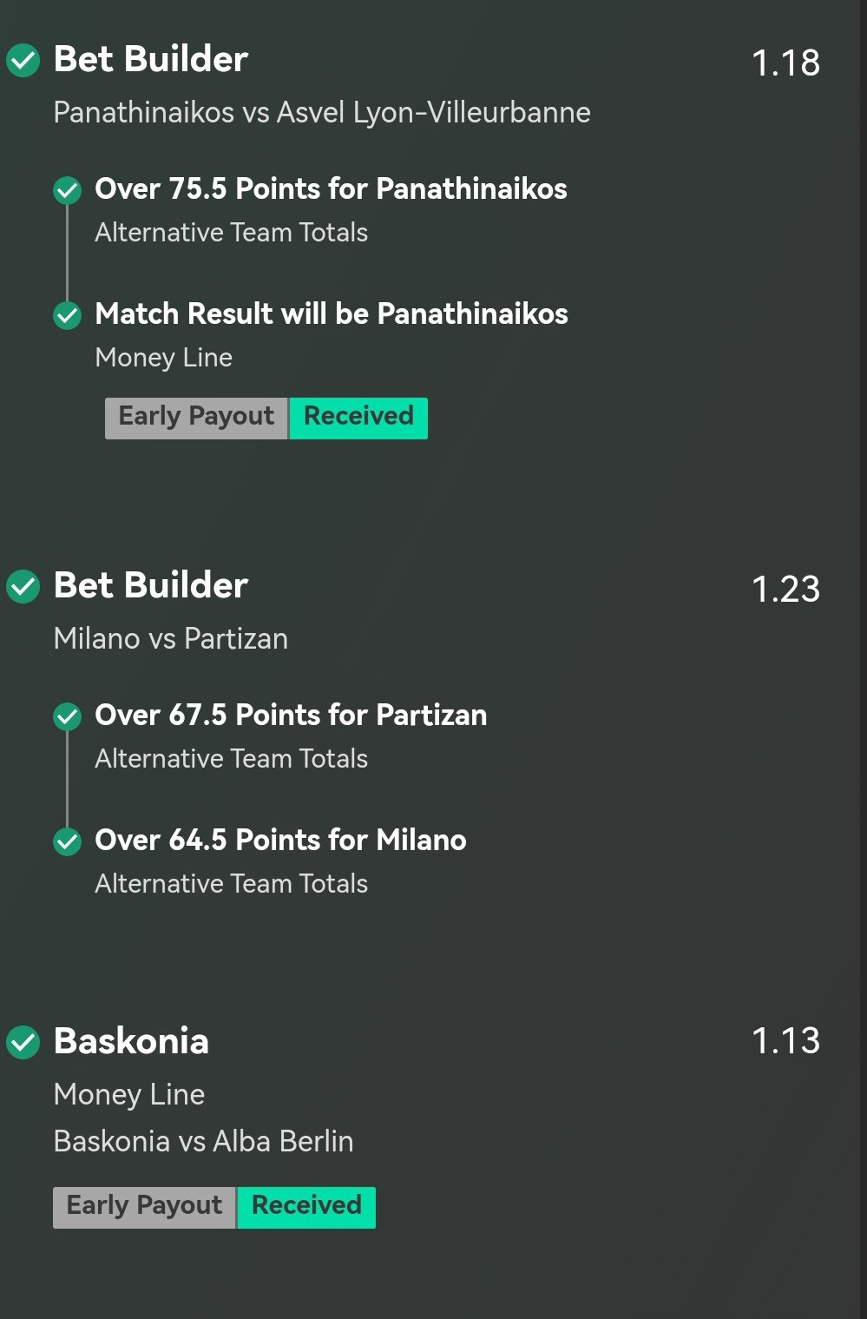Click the green checkmark beside Baskonia
Image resolution: width=867 pixels, height=1319 pixels.
23,1042
